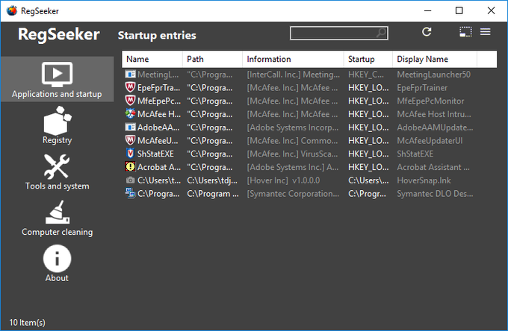Click the Symantec DLO row icon
This screenshot has height=331, width=508.
130,194
